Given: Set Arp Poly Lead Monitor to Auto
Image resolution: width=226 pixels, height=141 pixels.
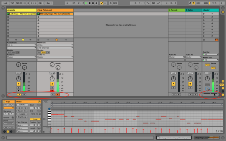Looking at the screenshot, I should pos(43,53).
